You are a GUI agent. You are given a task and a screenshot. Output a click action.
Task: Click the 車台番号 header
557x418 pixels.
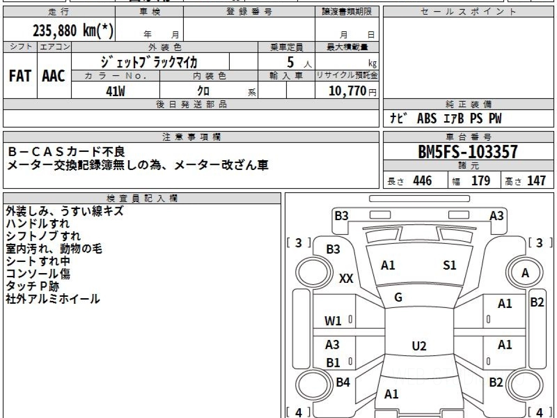pos(468,137)
